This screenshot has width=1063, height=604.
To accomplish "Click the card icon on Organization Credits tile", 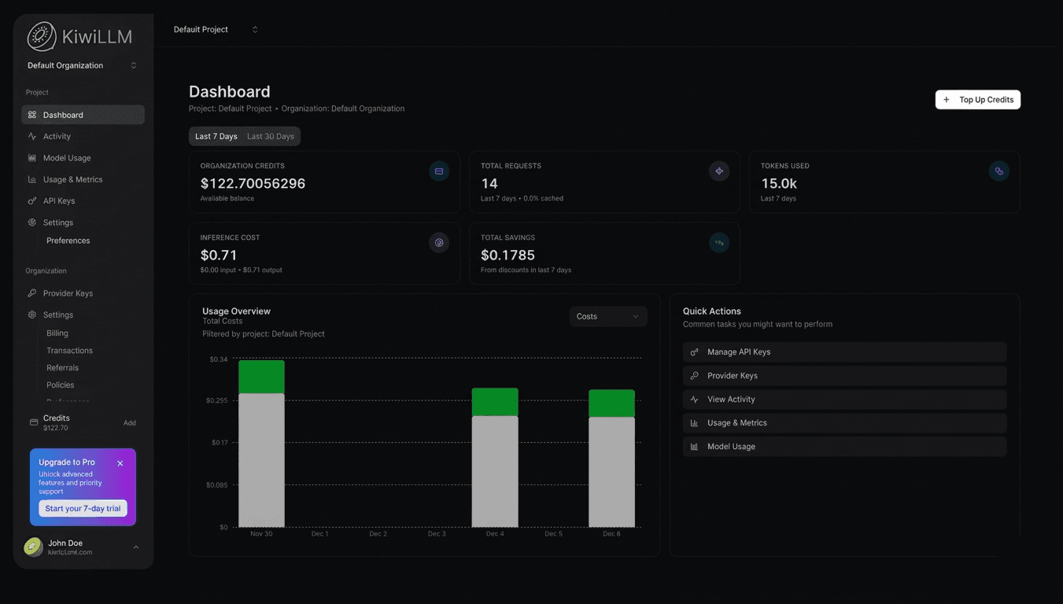I will point(438,171).
